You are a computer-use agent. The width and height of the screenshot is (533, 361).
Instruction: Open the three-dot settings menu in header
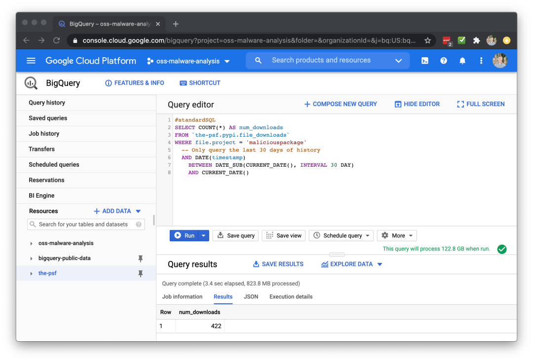click(481, 61)
